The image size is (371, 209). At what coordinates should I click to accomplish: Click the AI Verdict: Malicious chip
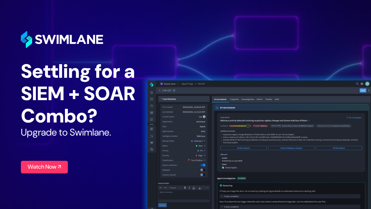260,126
